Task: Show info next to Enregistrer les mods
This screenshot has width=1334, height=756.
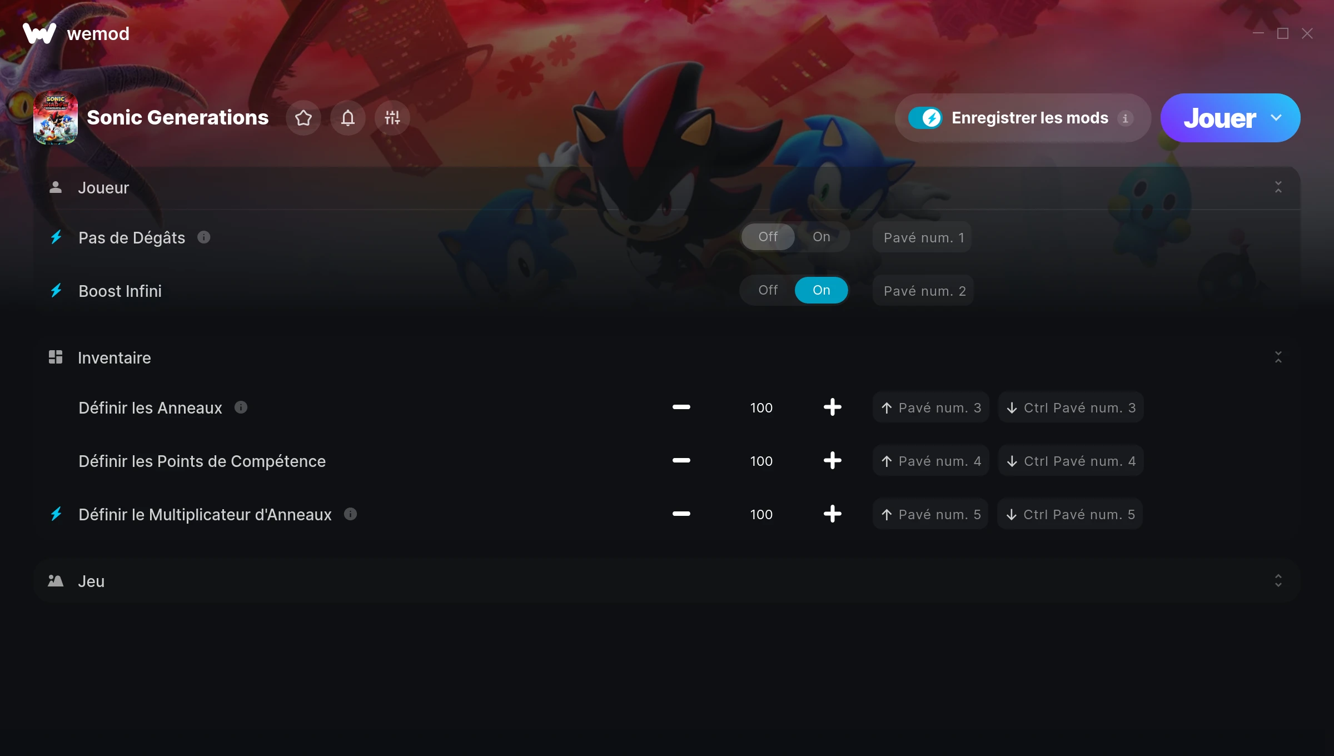Action: point(1126,118)
